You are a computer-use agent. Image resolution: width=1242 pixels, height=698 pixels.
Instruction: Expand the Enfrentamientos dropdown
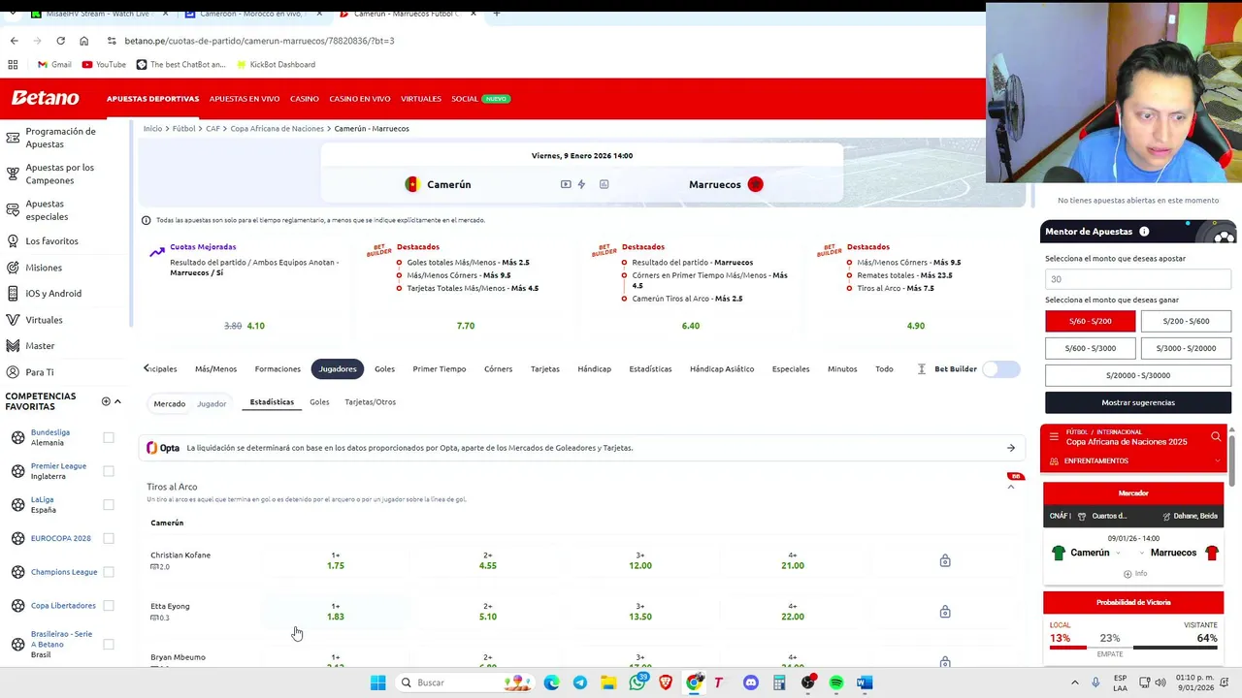(1217, 461)
